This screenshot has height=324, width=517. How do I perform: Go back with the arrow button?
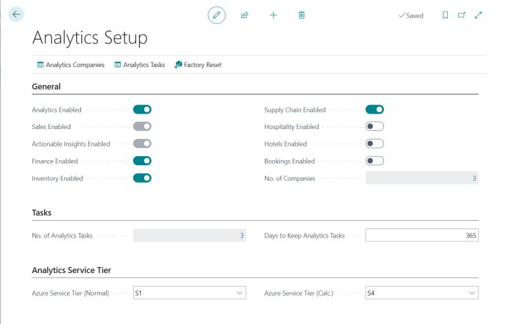click(x=16, y=14)
